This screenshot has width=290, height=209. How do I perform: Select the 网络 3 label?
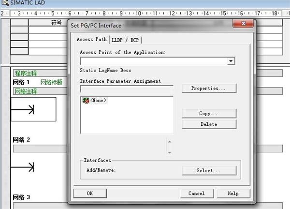(x=21, y=197)
